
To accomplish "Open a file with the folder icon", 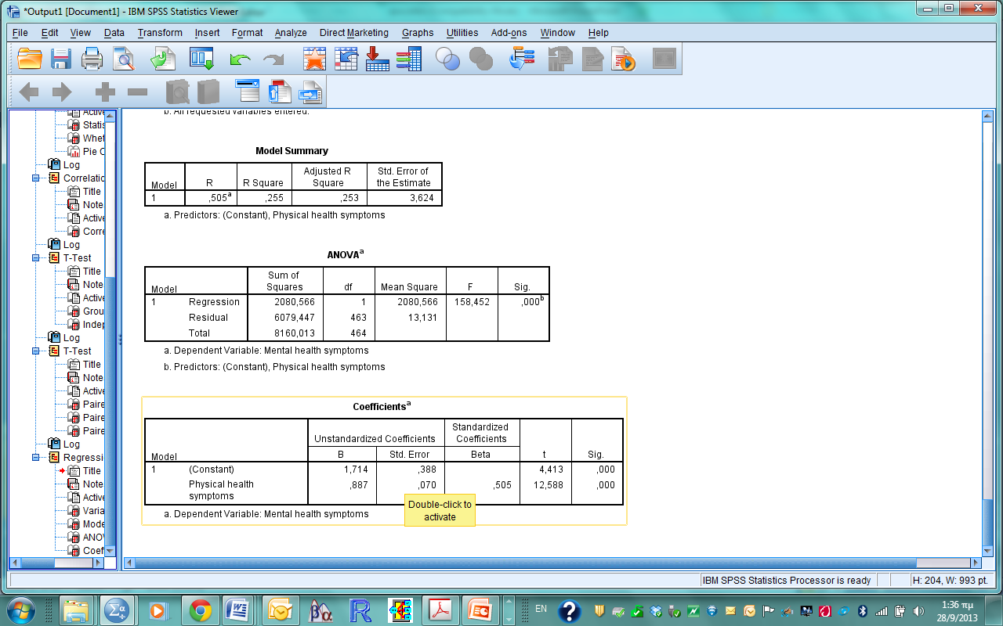I will pos(29,59).
